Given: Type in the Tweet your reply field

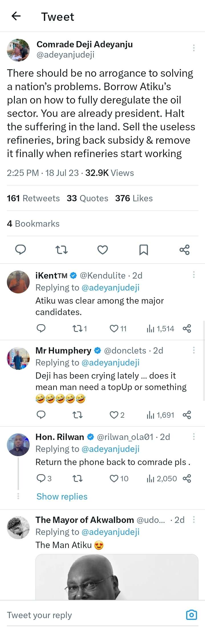Looking at the screenshot, I should (86, 615).
